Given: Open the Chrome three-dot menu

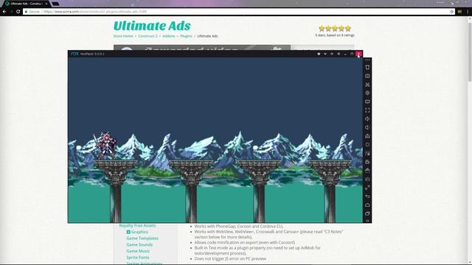Looking at the screenshot, I should click(468, 12).
